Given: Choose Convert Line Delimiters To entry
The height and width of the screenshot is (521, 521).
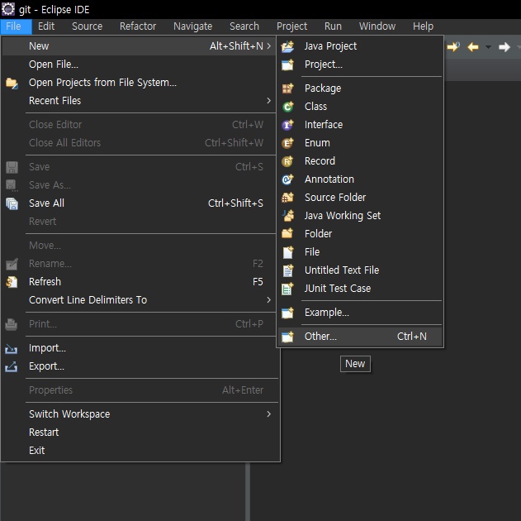Looking at the screenshot, I should pyautogui.click(x=139, y=300).
